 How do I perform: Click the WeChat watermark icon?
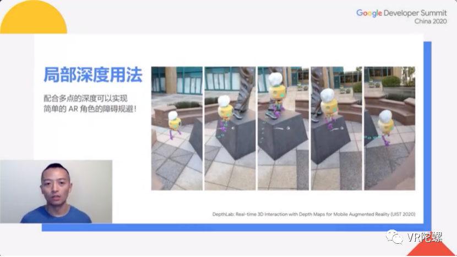point(395,236)
